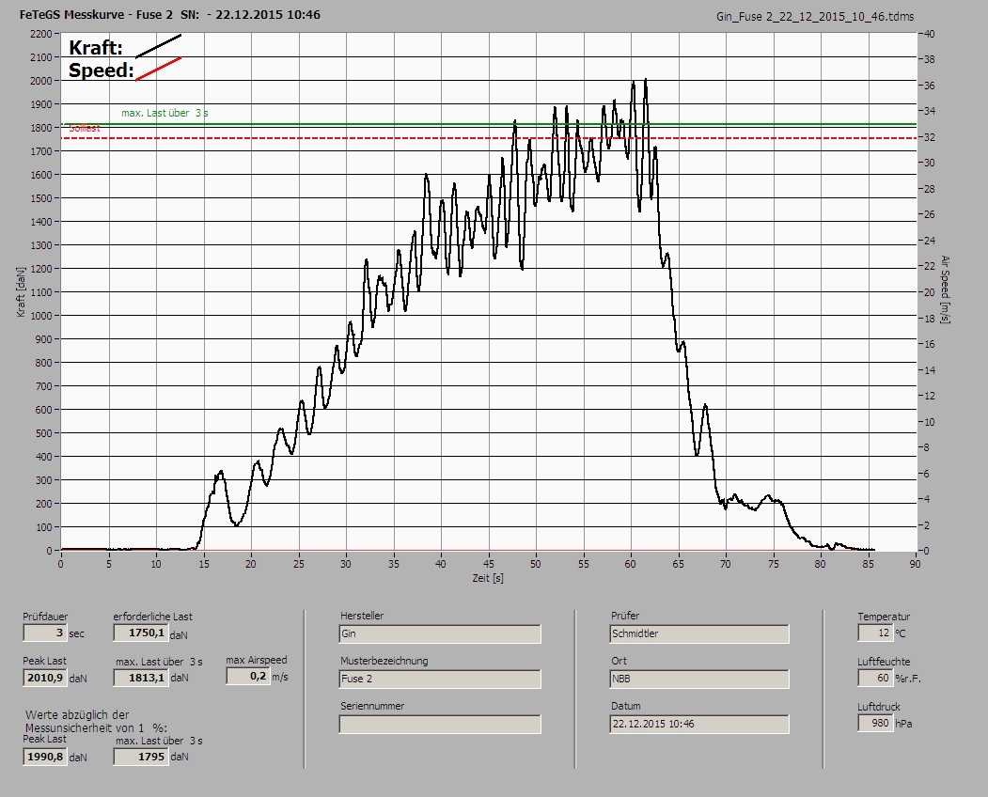
Task: Click the 'Werte abzüglich der Messunsicherheit' label
Action: (x=97, y=721)
